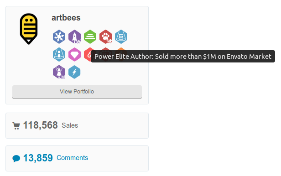Click the blue computer-on-stage badge
Image resolution: width=281 pixels, height=176 pixels.
[x=121, y=36]
